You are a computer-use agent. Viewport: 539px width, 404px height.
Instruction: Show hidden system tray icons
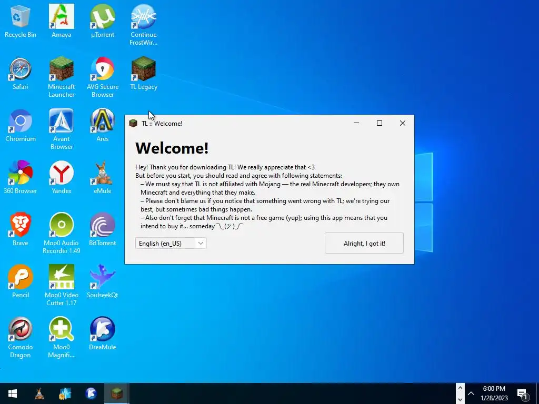point(471,393)
